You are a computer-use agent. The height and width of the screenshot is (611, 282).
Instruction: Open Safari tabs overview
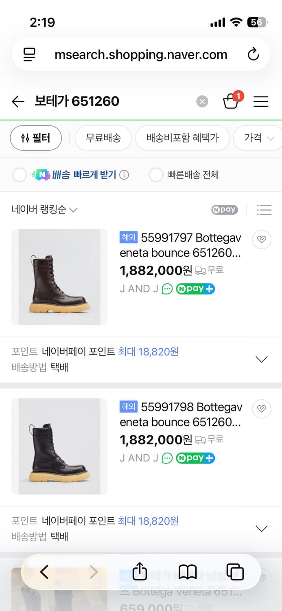tap(236, 572)
